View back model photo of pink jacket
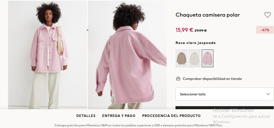Screen dimensions: 274x128 [x=127, y=55]
